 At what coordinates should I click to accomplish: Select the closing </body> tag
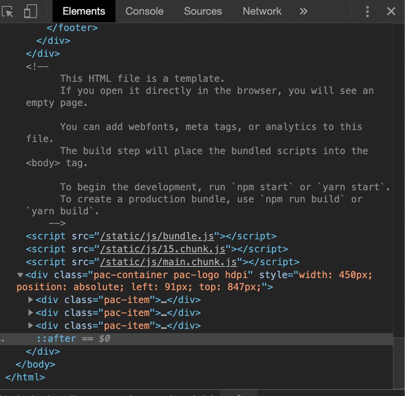tap(35, 364)
